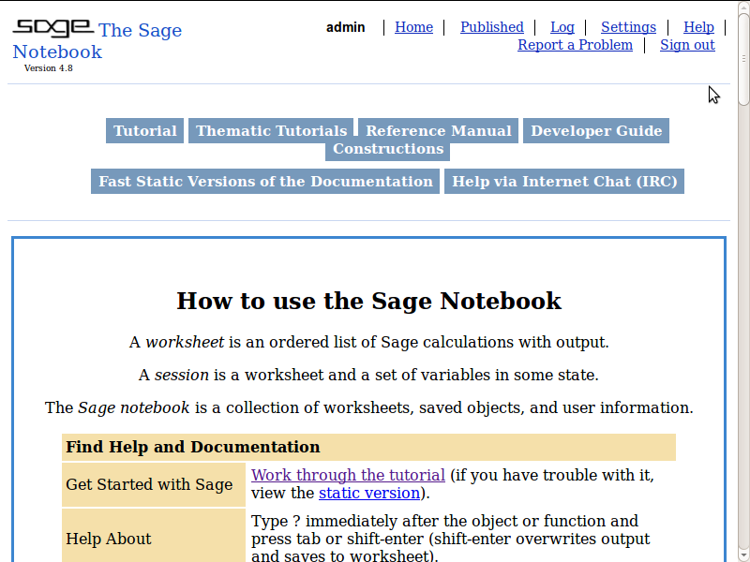The height and width of the screenshot is (562, 750).
Task: Open the Settings link
Action: [628, 27]
